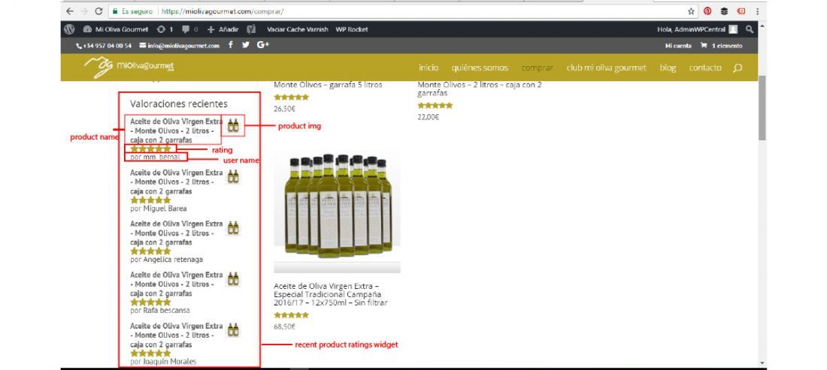Click the 22,00€ price
The image size is (827, 370).
428,117
